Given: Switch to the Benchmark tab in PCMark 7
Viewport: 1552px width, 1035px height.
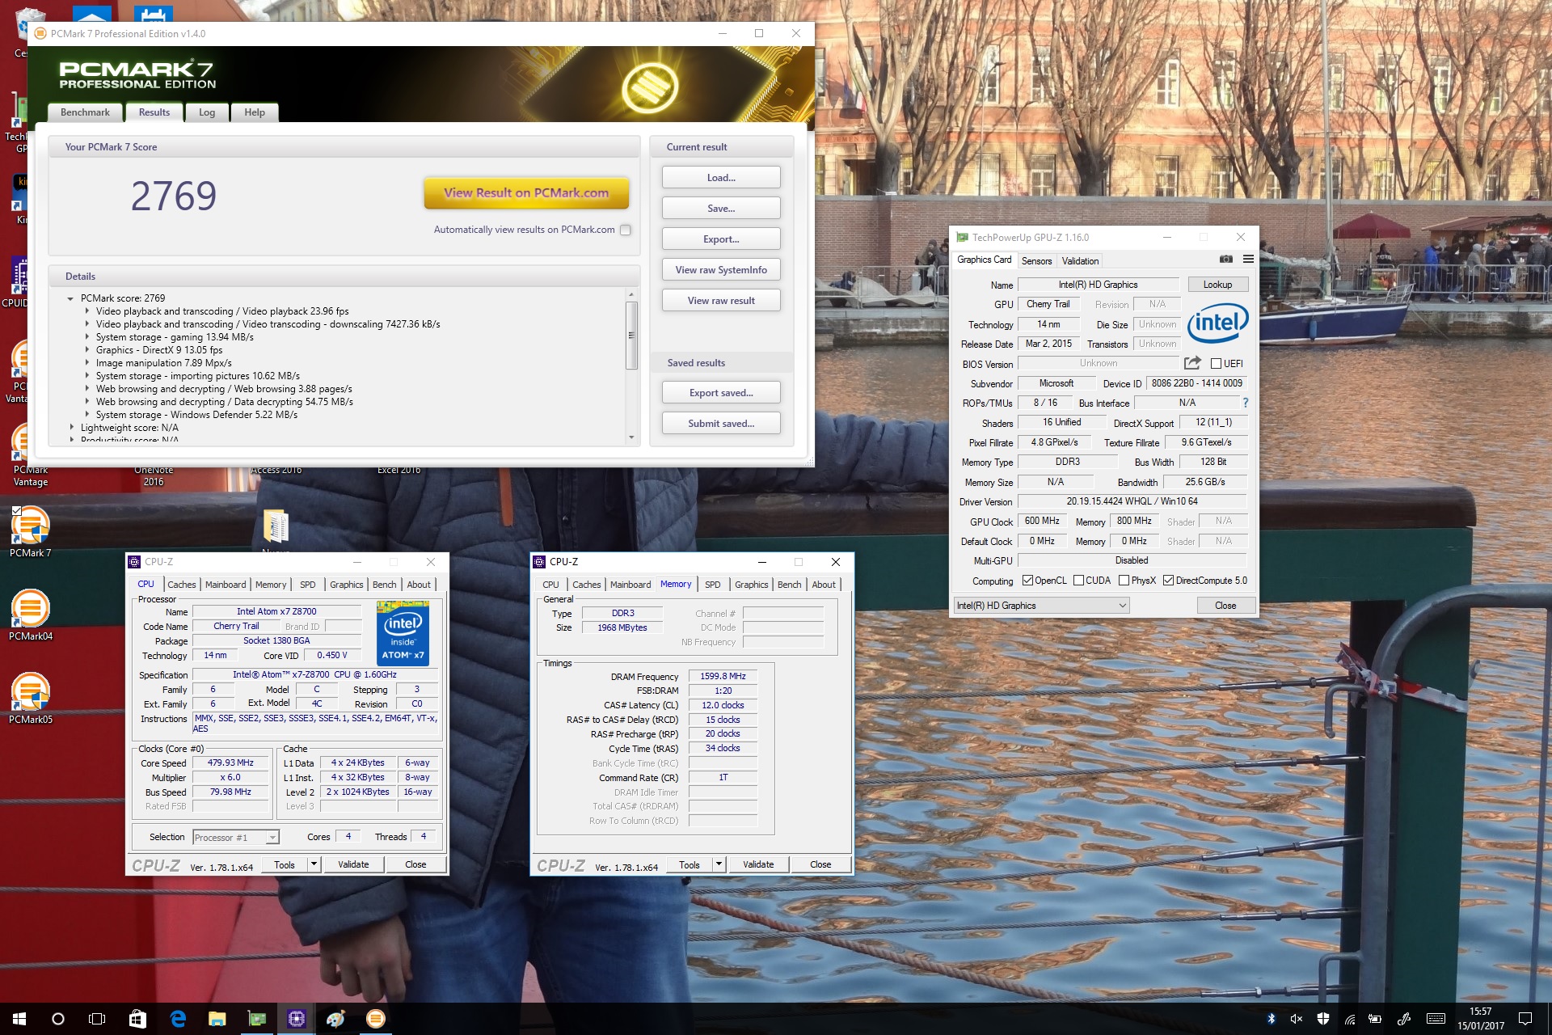Looking at the screenshot, I should click(x=85, y=112).
